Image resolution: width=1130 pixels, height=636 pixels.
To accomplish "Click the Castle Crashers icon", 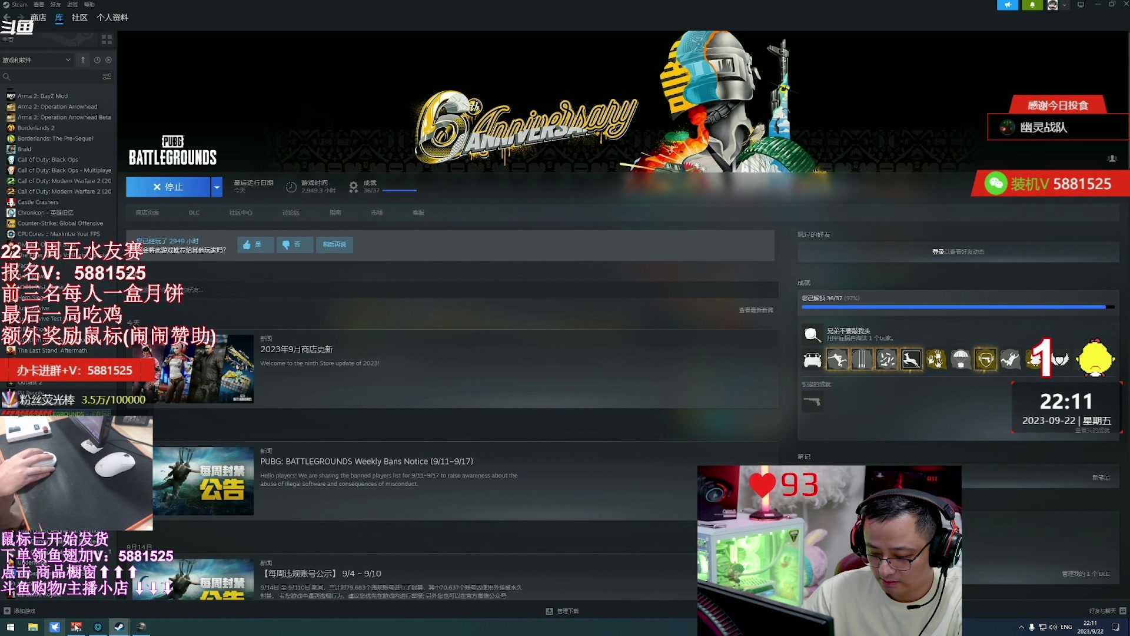I will click(x=11, y=202).
